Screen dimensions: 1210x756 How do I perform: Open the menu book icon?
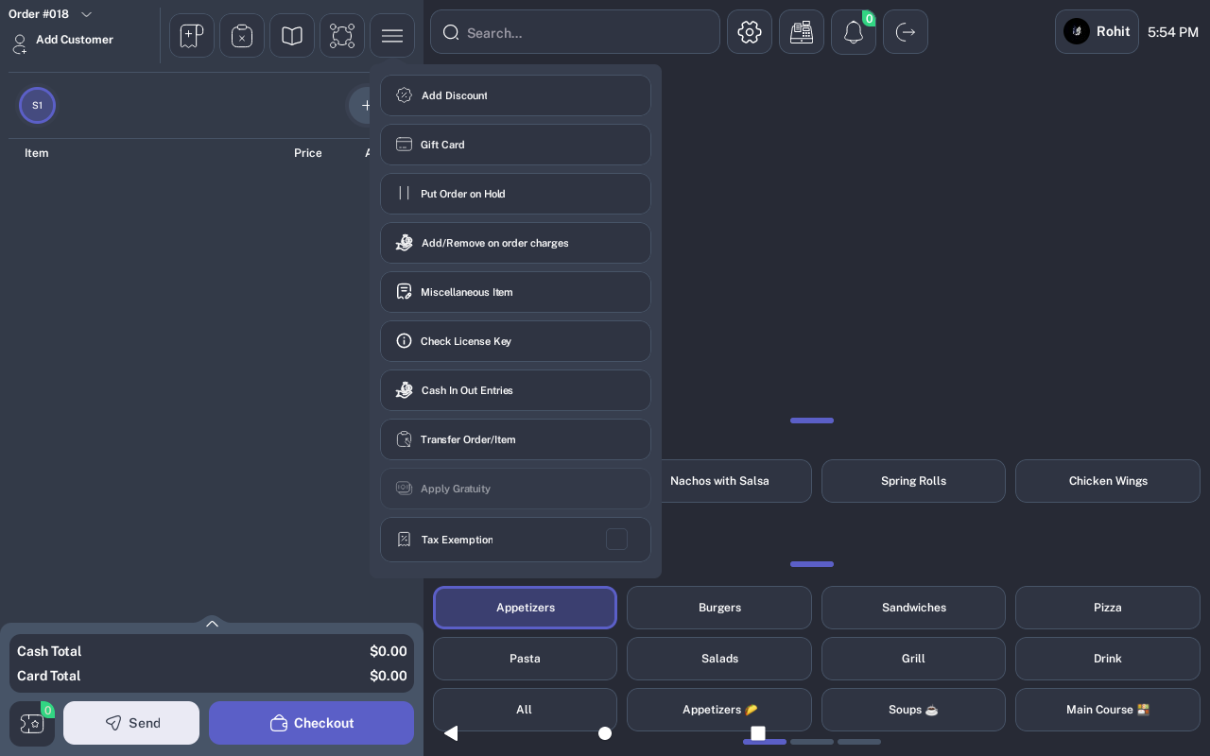[x=292, y=36]
